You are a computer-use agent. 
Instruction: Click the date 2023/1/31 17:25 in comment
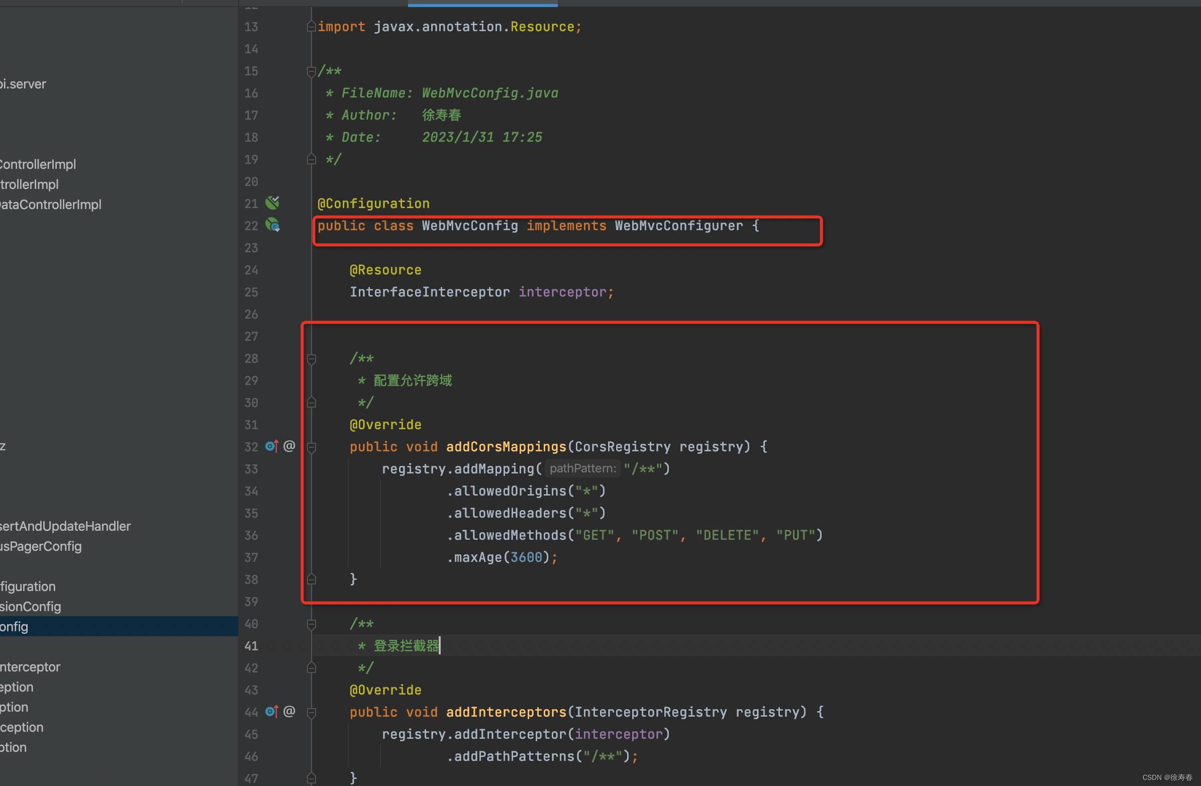click(482, 137)
